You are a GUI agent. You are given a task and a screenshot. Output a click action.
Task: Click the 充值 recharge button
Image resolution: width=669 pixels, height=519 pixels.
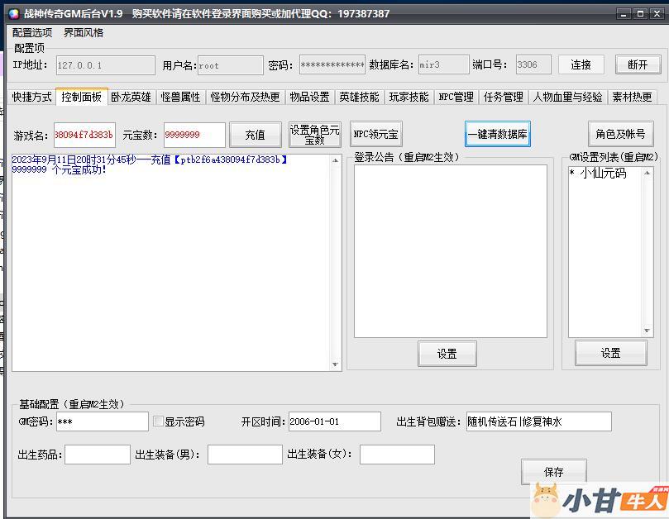point(255,135)
